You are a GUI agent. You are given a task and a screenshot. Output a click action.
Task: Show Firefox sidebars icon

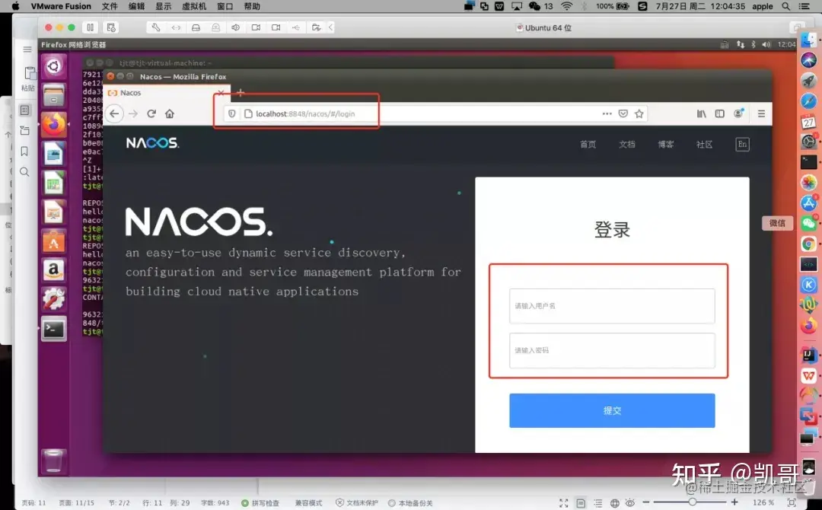coord(720,113)
